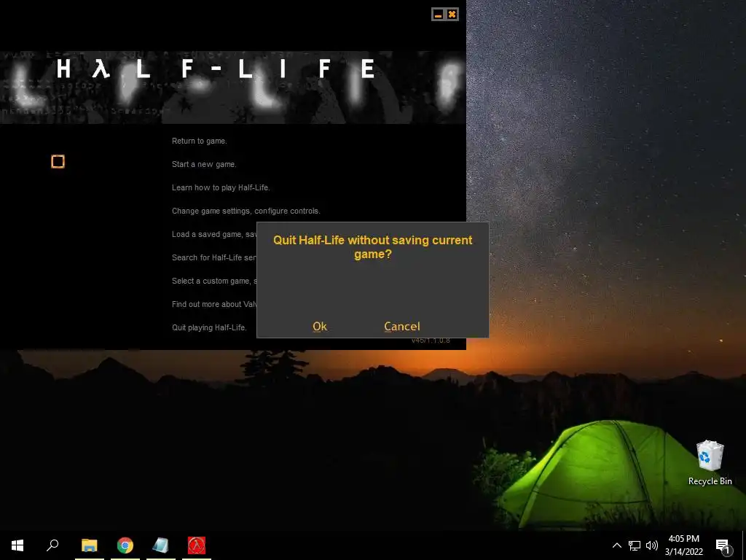The image size is (746, 560).
Task: Open taskbar search magnifier
Action: (x=52, y=545)
